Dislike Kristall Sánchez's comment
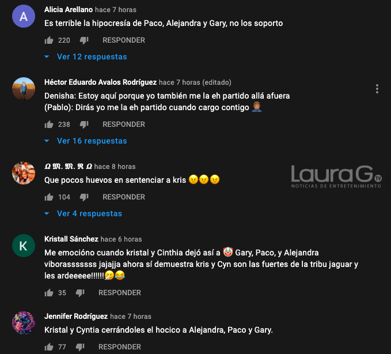Image resolution: width=391 pixels, height=354 pixels. (80, 292)
